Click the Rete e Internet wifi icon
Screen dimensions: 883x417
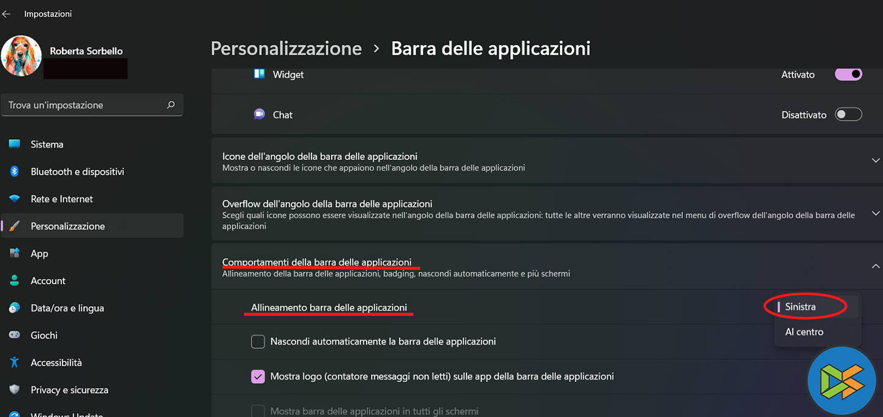(15, 199)
